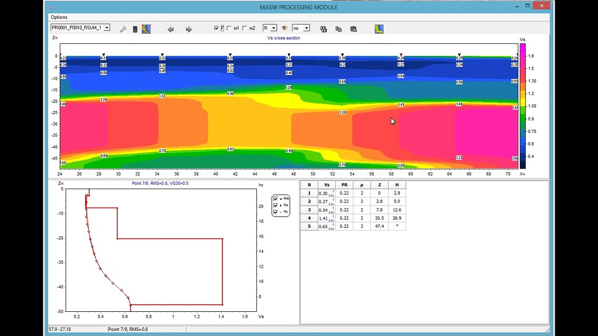
Task: Minimize the MASW Processing Module window
Action: click(x=517, y=6)
